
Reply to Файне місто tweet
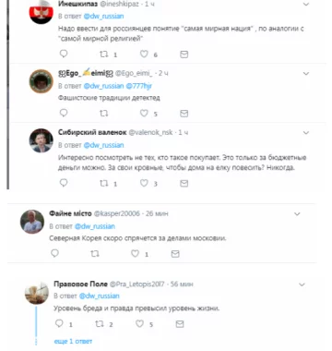point(54,253)
